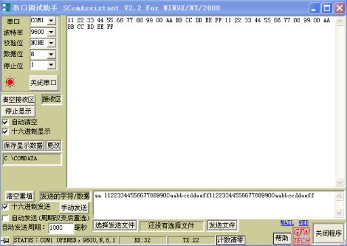Click the send box scroll down arrow
347x246 pixels.
click(x=340, y=213)
